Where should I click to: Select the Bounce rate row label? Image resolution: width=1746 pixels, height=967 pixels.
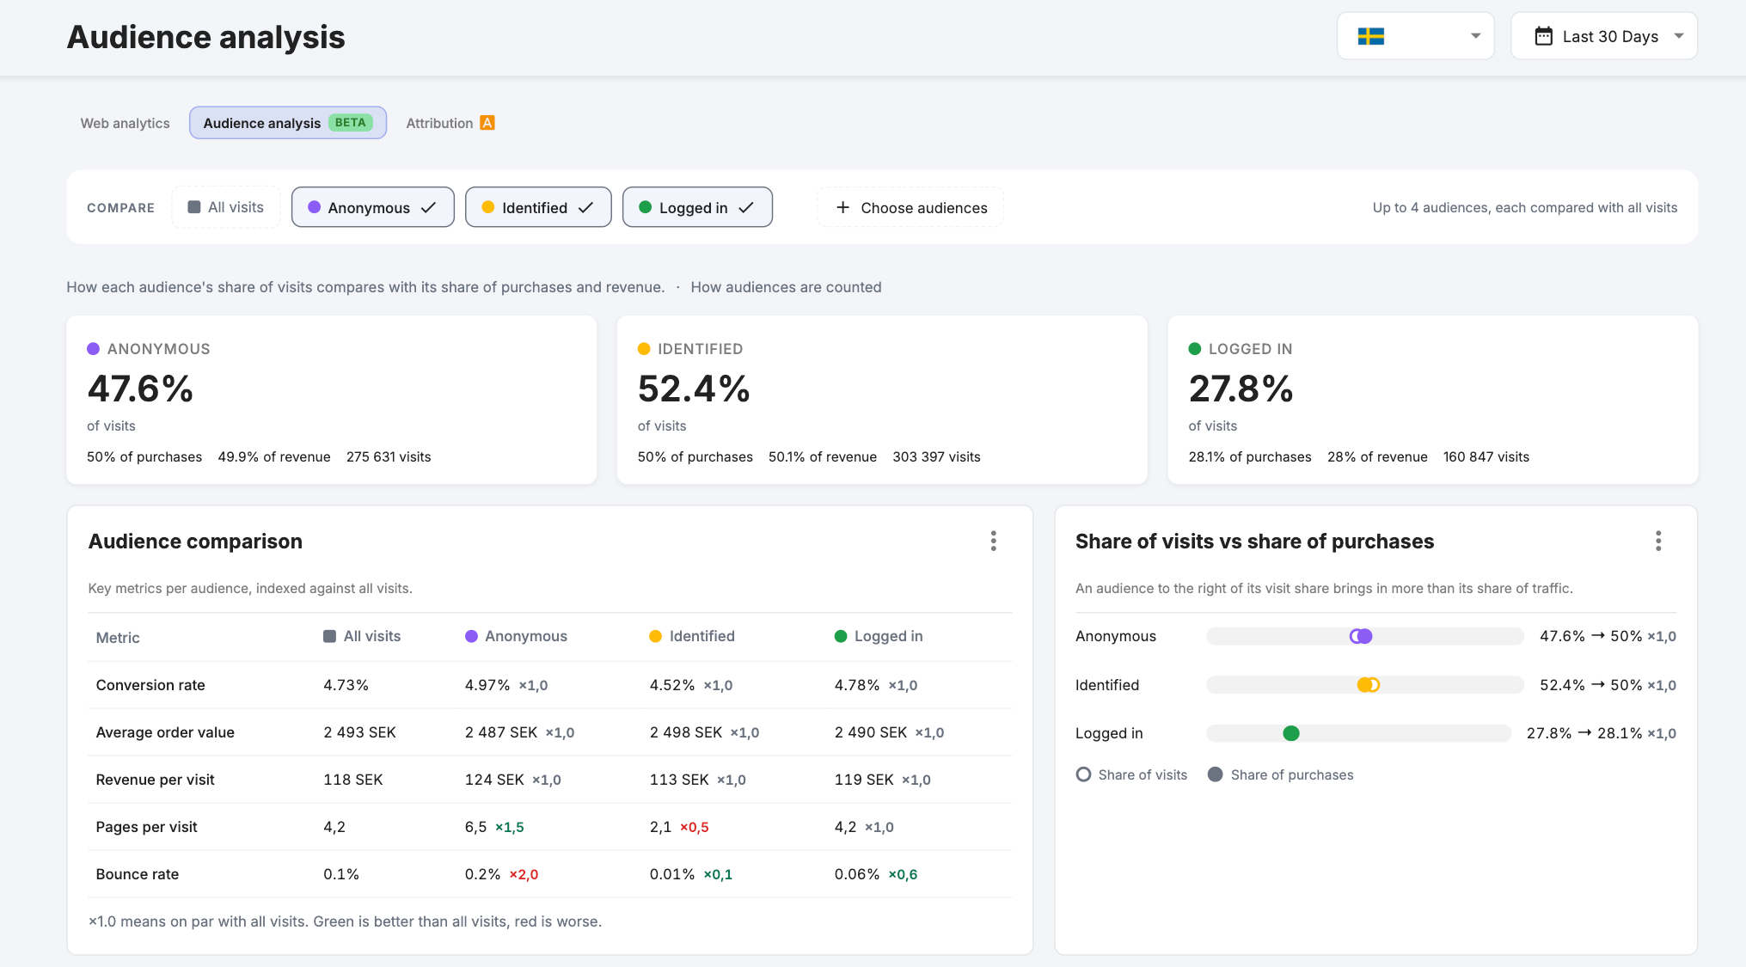pyautogui.click(x=138, y=874)
